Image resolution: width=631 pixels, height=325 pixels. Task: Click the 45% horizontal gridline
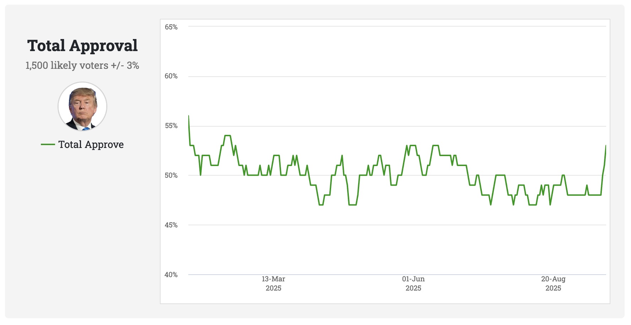pos(391,225)
